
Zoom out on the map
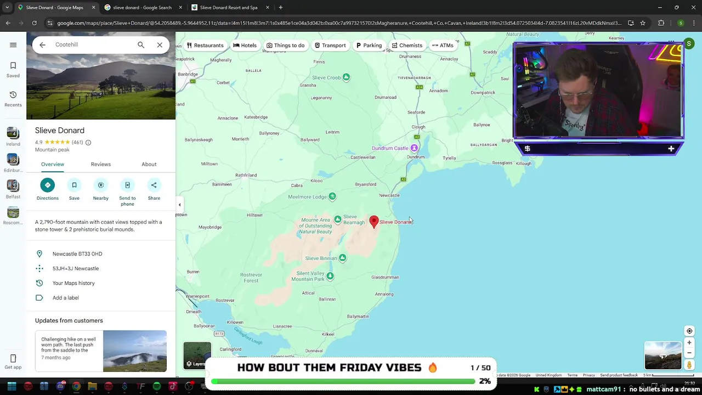(689, 353)
